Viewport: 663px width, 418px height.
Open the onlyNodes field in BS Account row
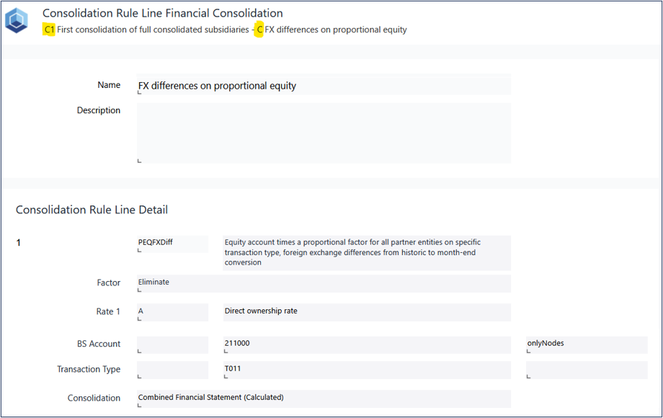tap(586, 344)
